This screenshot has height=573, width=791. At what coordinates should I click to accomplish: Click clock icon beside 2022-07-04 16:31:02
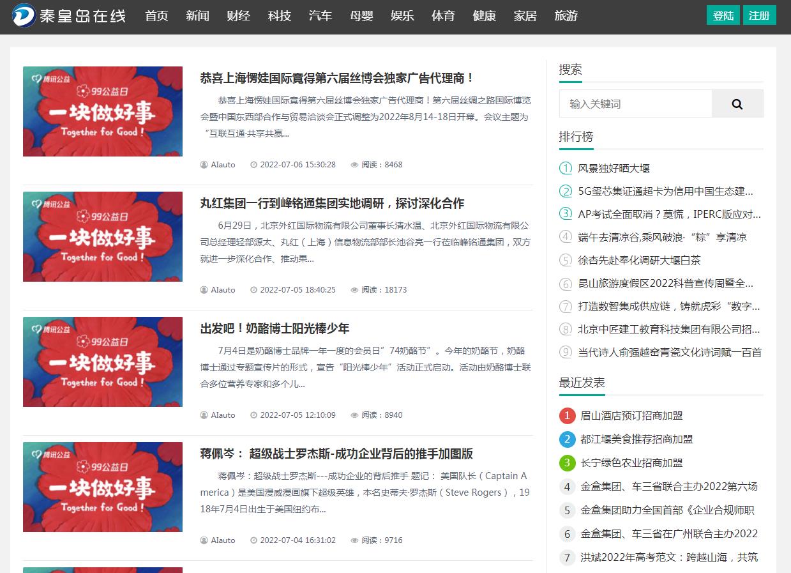(253, 540)
